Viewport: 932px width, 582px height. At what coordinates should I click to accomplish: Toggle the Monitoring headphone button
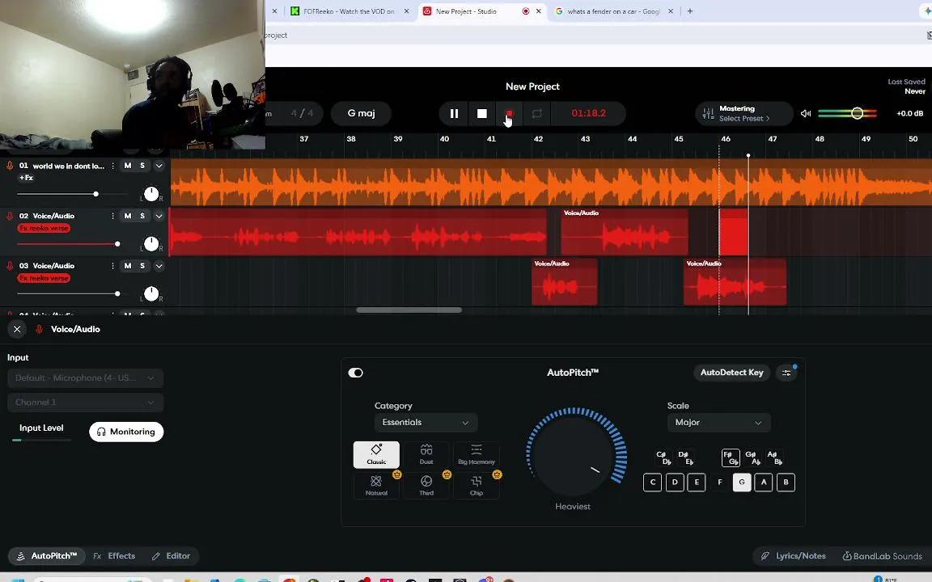[126, 432]
